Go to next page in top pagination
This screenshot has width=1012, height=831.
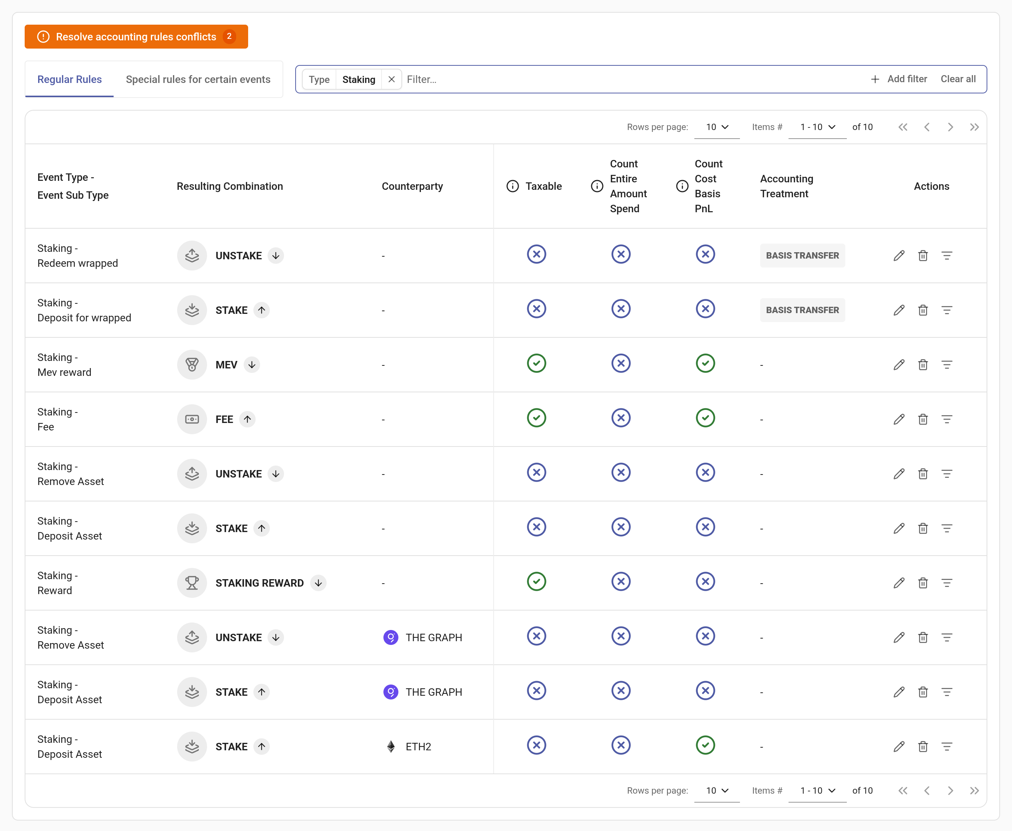coord(950,127)
